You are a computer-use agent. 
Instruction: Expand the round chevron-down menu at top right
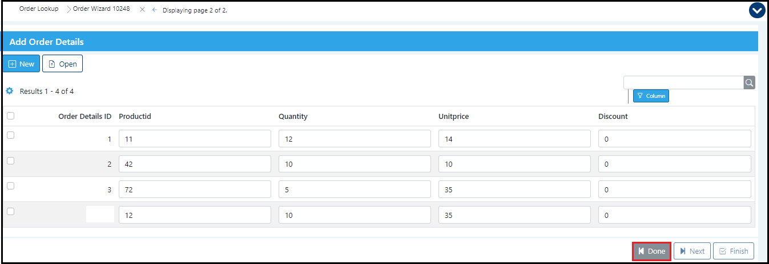pos(756,11)
